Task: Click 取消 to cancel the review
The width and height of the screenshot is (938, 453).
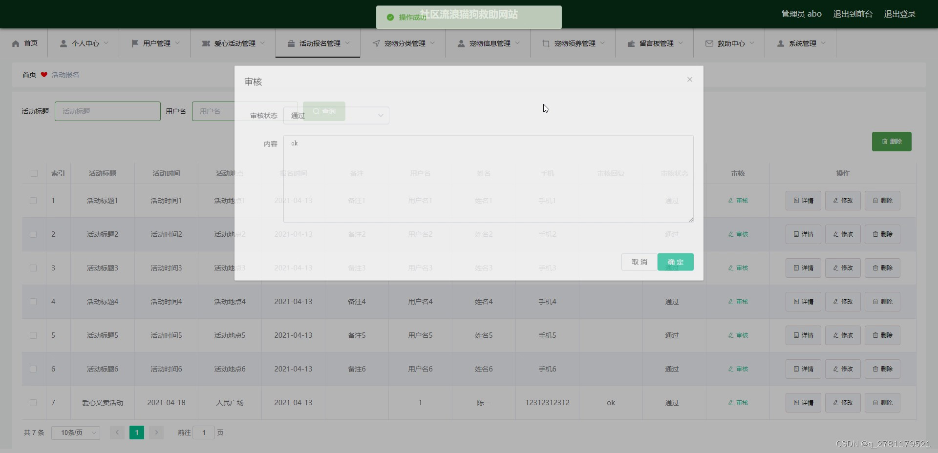Action: click(640, 262)
